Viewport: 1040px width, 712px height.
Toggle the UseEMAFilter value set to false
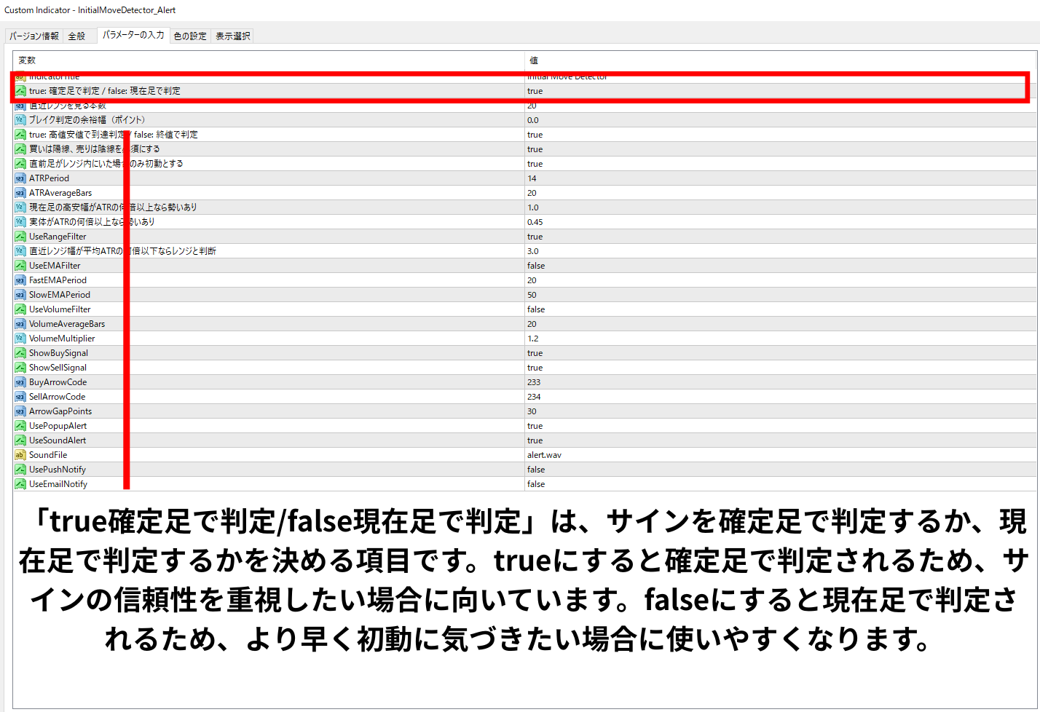(536, 266)
